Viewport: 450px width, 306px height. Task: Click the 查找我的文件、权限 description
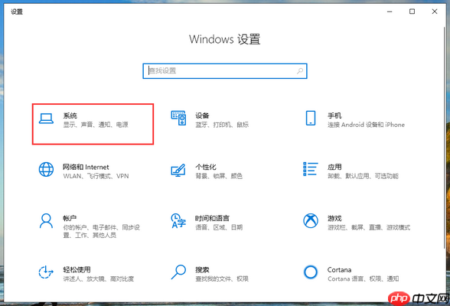click(x=222, y=278)
